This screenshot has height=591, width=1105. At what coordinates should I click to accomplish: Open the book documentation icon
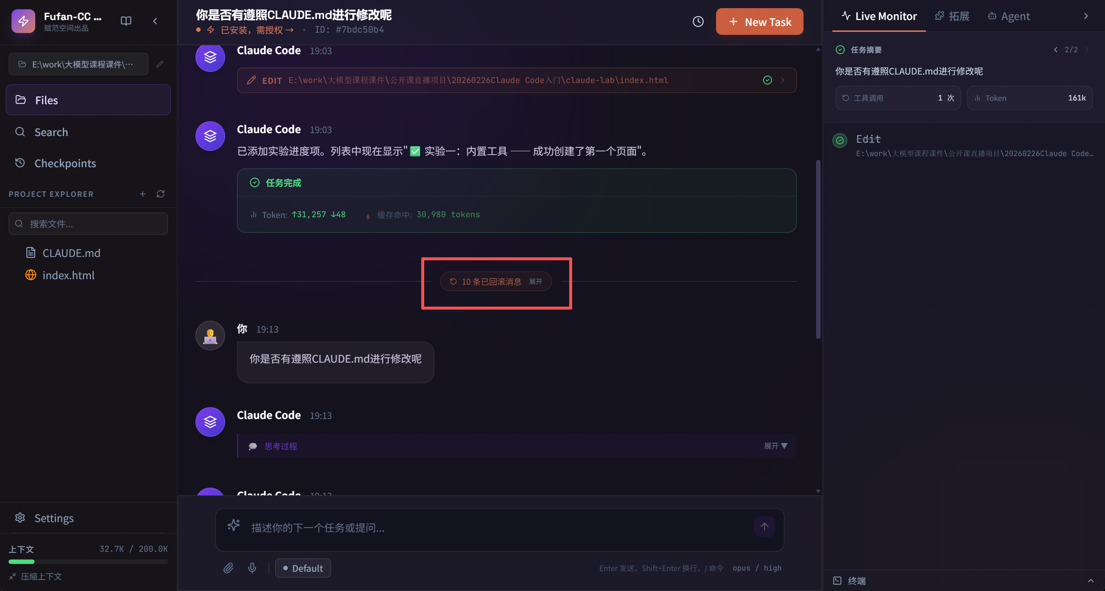126,21
